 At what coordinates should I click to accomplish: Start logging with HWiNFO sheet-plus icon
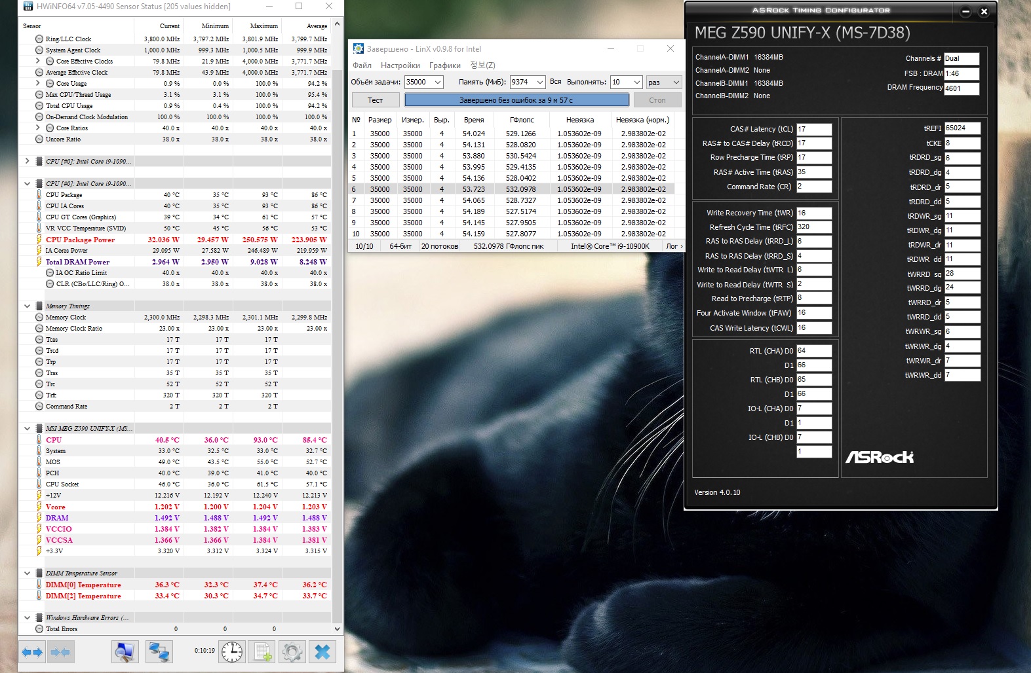[x=263, y=651]
